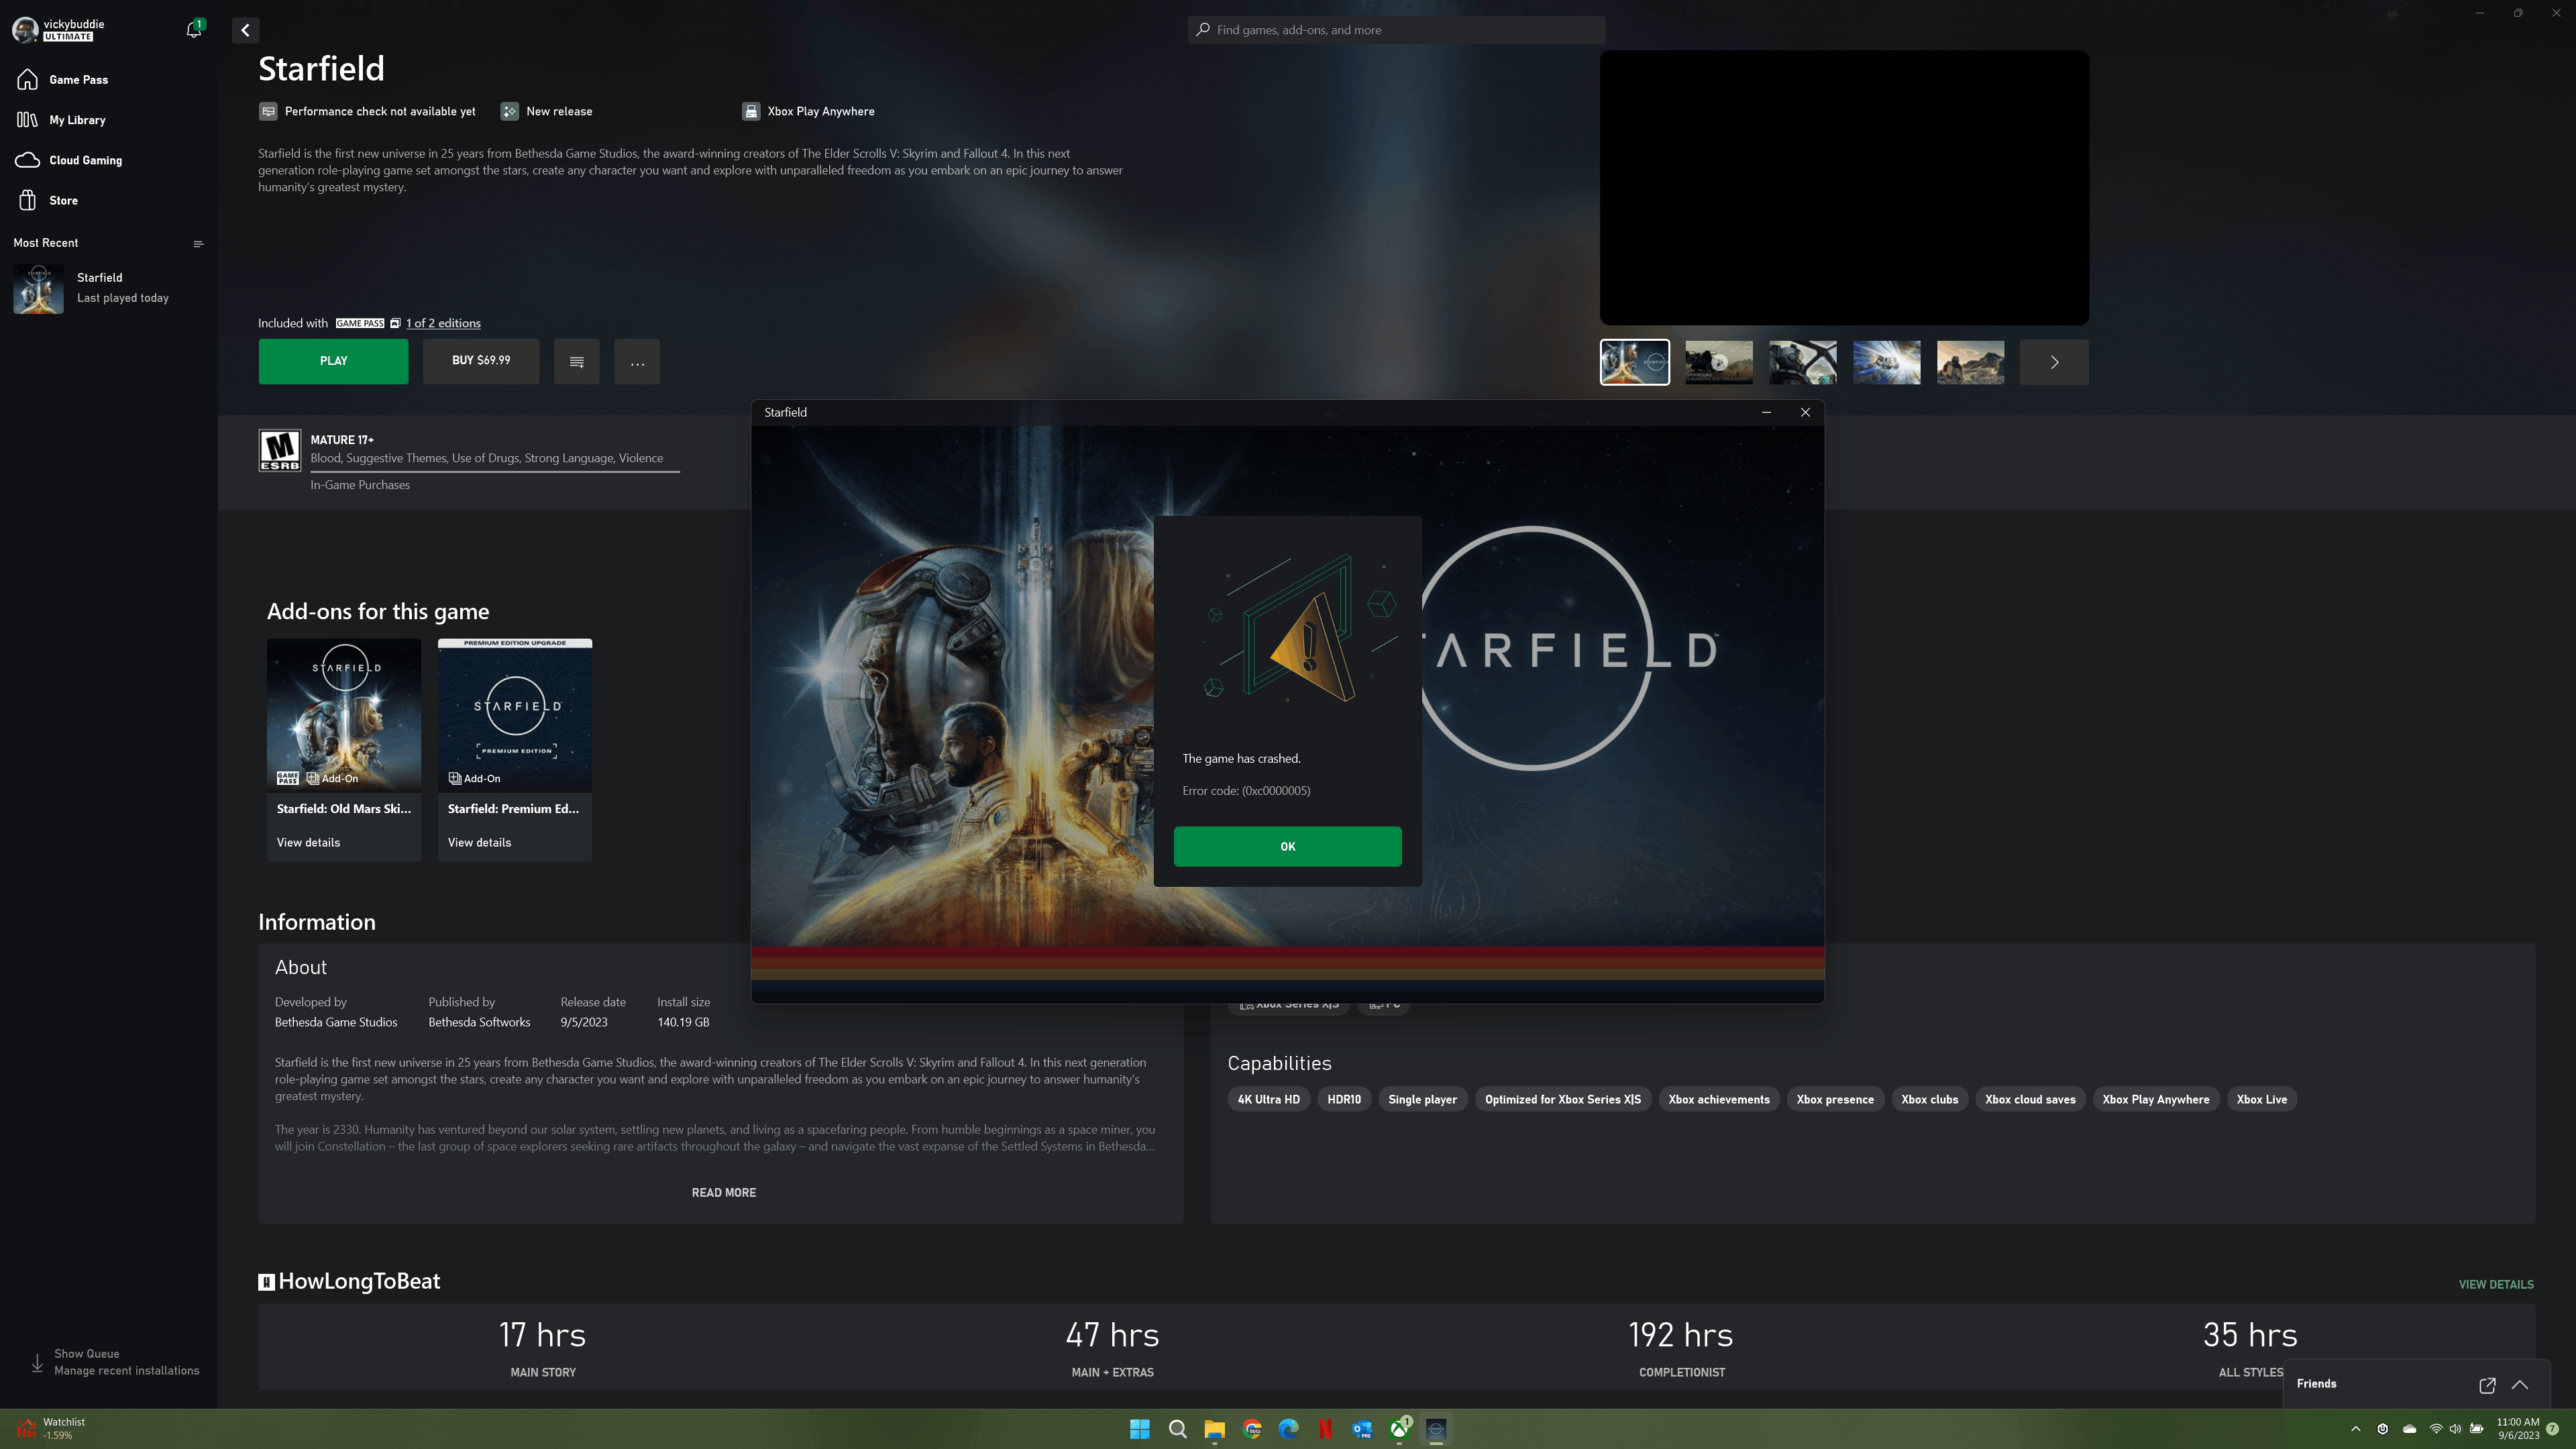Open notifications bell icon
Image resolution: width=2576 pixels, height=1449 pixels.
pos(194,29)
